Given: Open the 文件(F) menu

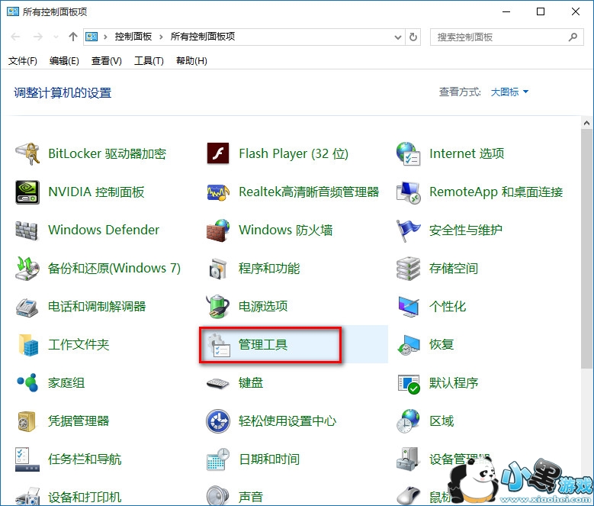Looking at the screenshot, I should (22, 60).
